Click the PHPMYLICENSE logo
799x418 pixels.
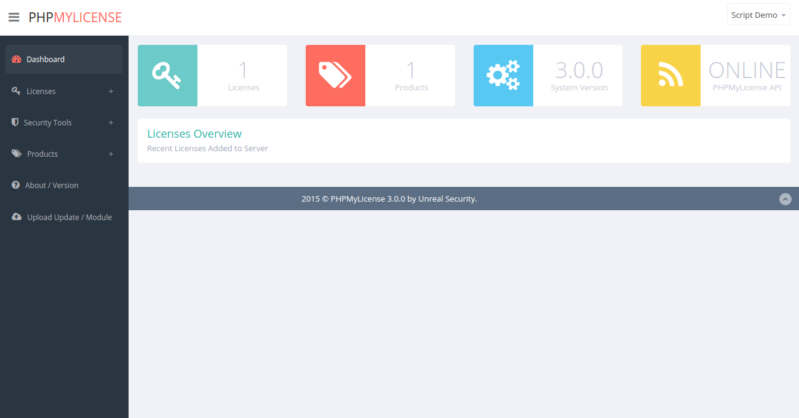pos(75,17)
